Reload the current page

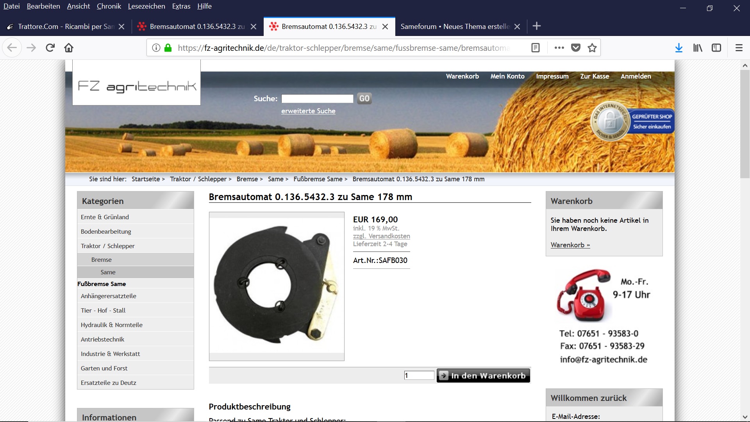tap(50, 48)
